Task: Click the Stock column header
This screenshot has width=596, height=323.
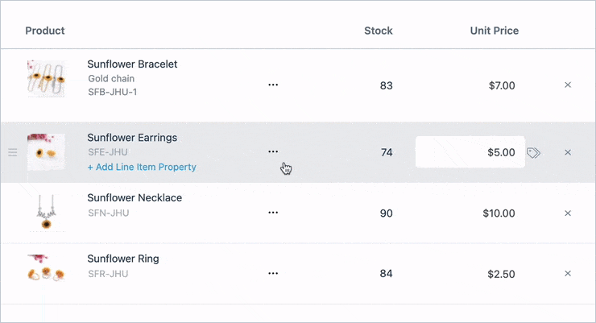Action: click(378, 31)
